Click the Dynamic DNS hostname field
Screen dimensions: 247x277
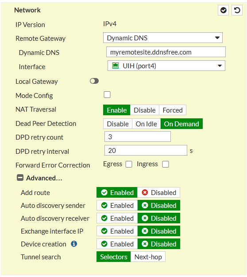pos(166,52)
